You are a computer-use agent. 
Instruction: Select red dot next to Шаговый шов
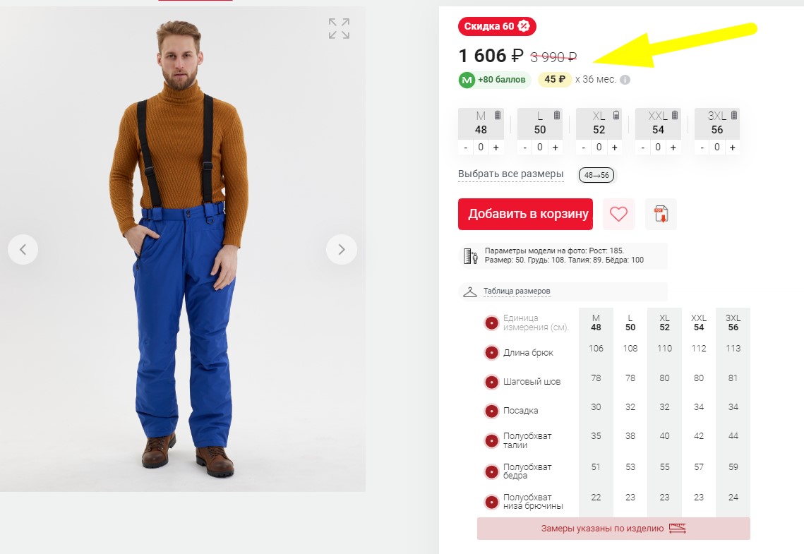tap(492, 382)
